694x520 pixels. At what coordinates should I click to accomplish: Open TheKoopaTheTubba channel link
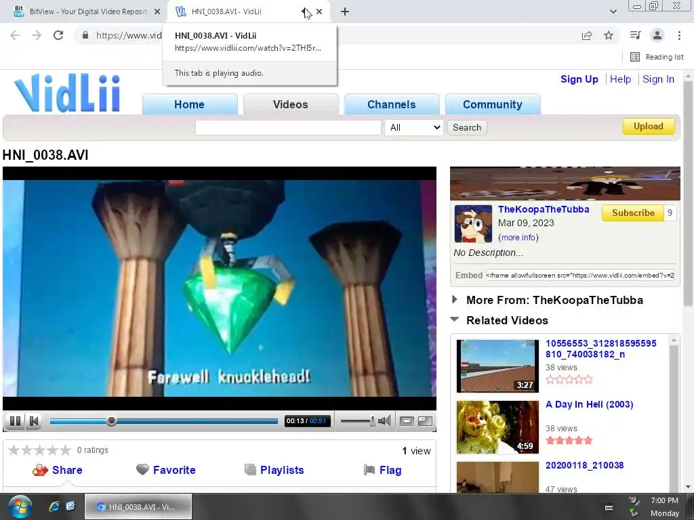pyautogui.click(x=544, y=210)
